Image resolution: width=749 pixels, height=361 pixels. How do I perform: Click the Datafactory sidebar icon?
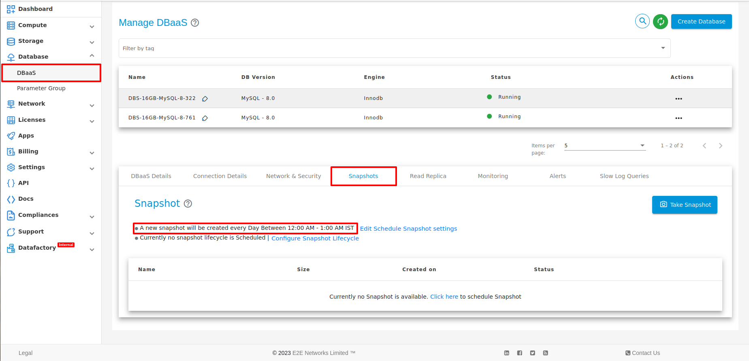coord(11,248)
